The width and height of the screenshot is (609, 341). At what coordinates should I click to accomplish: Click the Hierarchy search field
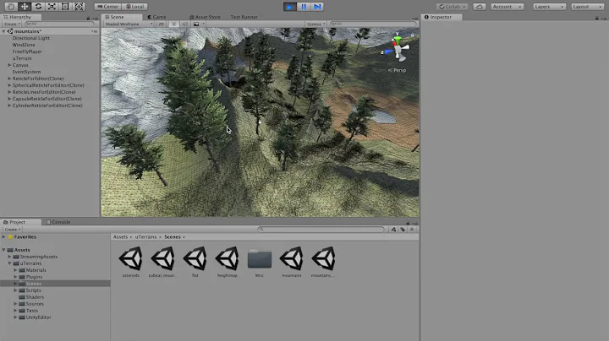coord(59,24)
